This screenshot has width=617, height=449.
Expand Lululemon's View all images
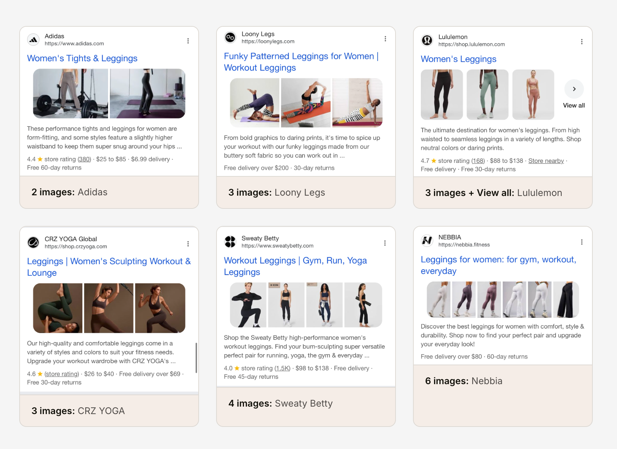tap(573, 105)
